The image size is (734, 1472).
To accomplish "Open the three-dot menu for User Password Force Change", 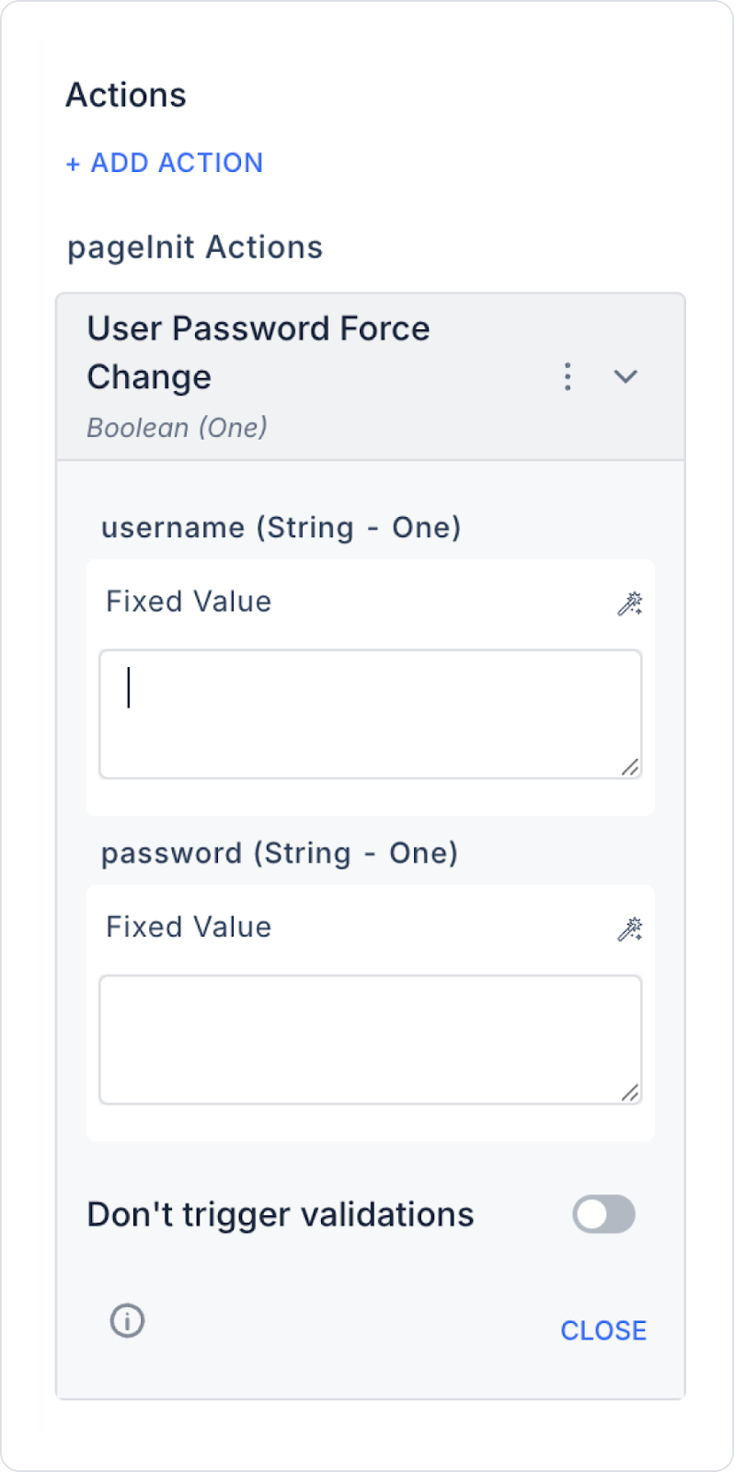I will (x=568, y=376).
